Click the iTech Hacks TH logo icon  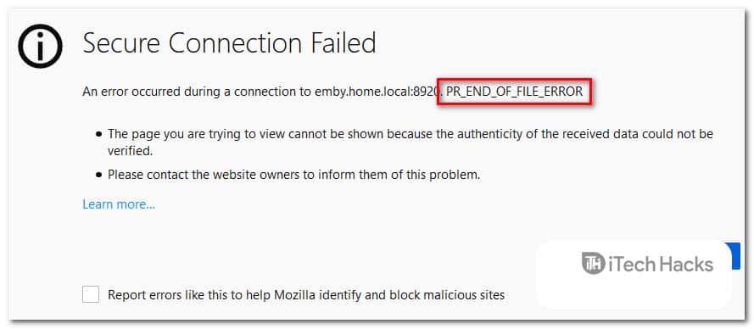coord(593,264)
